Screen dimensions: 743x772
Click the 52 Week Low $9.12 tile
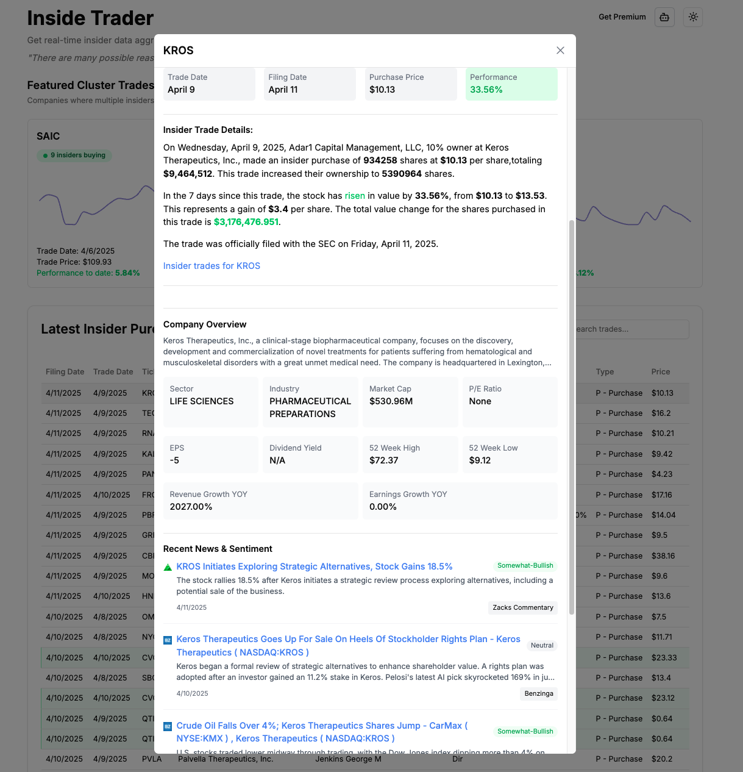(510, 454)
